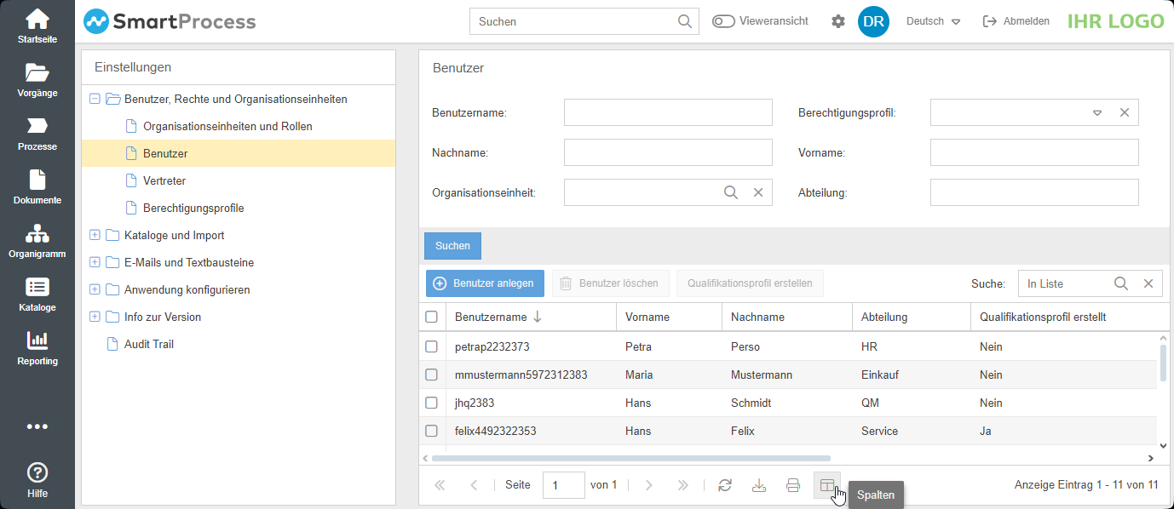Check the box for user petrap2232373
This screenshot has height=509, width=1174.
[x=431, y=346]
